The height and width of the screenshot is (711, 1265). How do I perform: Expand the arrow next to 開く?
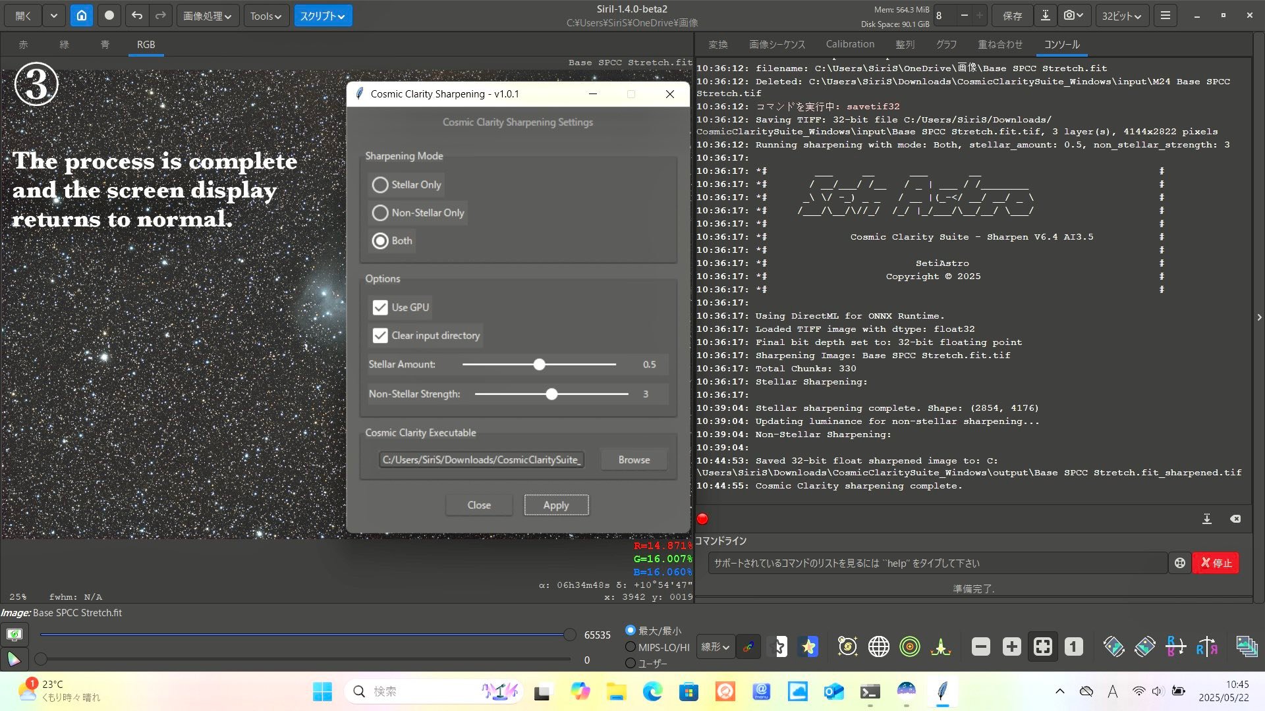[x=53, y=16]
